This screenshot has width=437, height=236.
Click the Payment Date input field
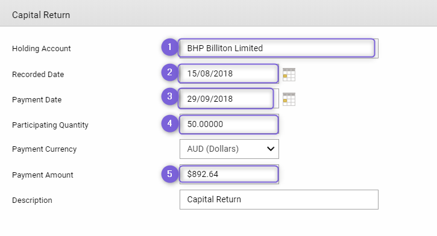(229, 99)
